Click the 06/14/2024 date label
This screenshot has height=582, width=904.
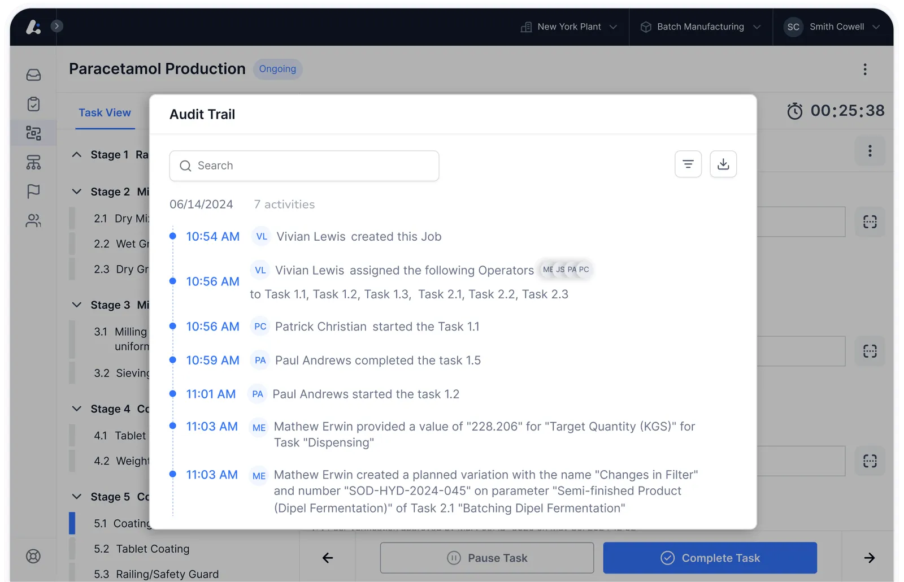pos(201,205)
